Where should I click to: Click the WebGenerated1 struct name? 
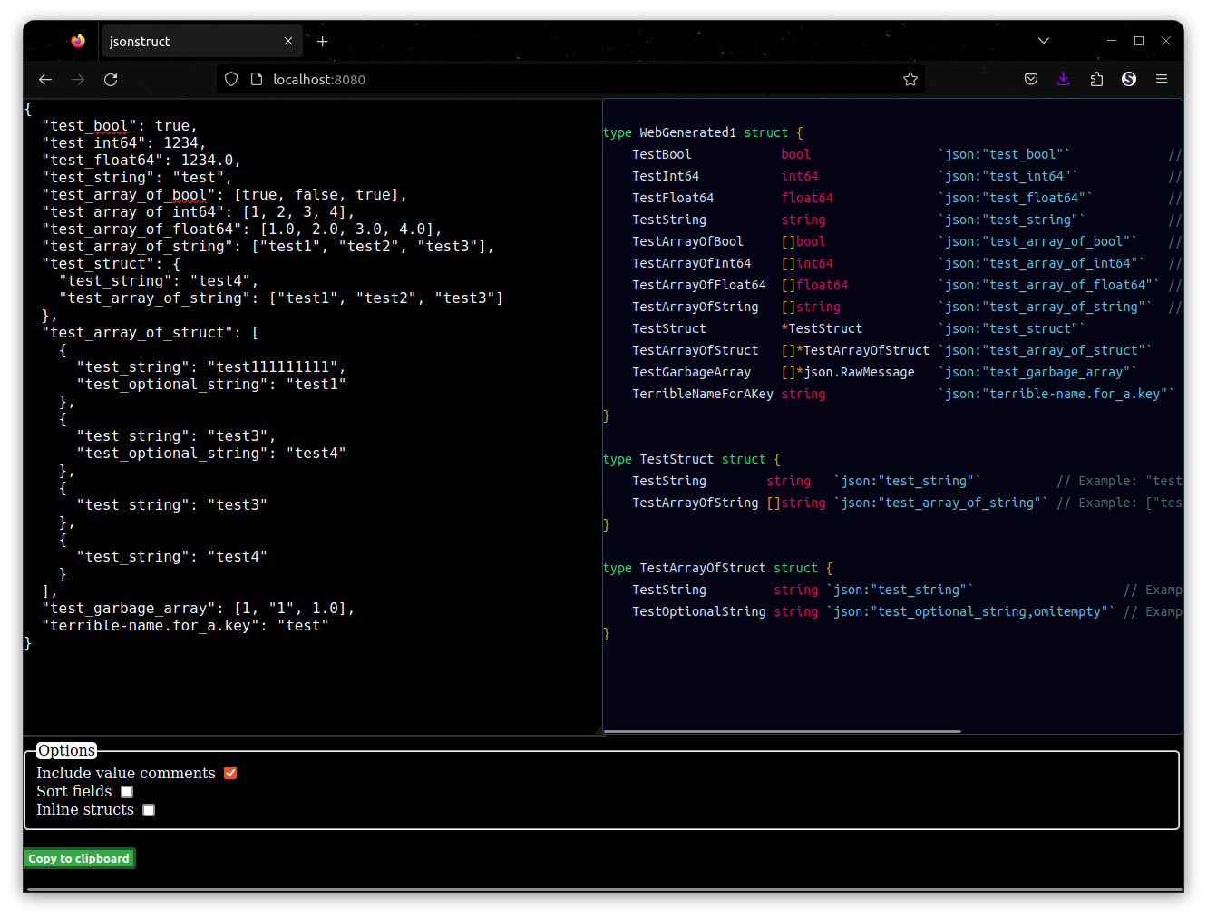coord(687,132)
